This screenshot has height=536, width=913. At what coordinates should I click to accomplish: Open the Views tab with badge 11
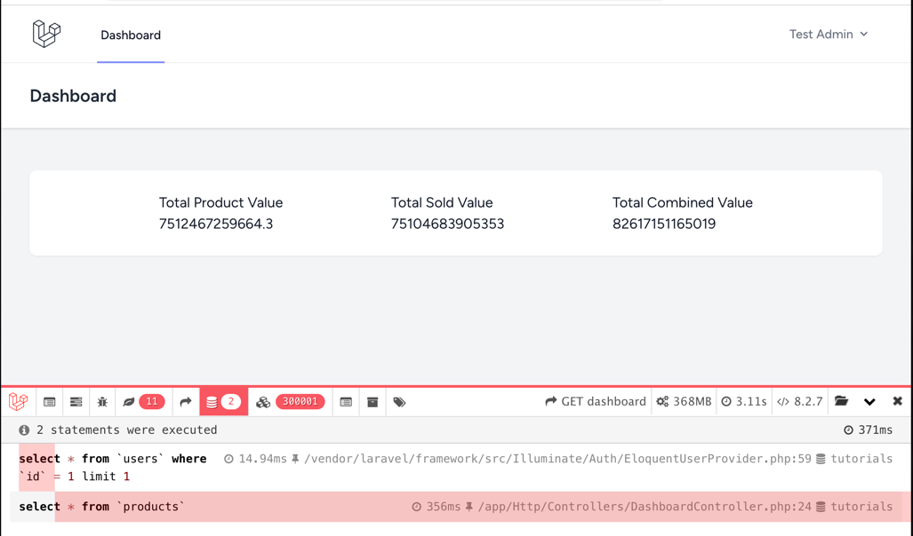(x=144, y=402)
